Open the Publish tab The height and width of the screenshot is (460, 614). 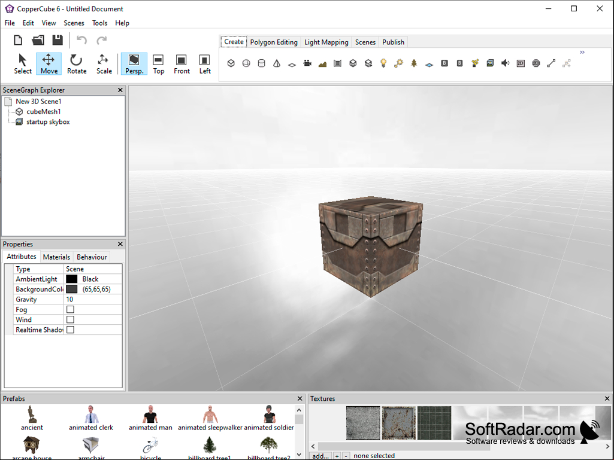tap(393, 42)
